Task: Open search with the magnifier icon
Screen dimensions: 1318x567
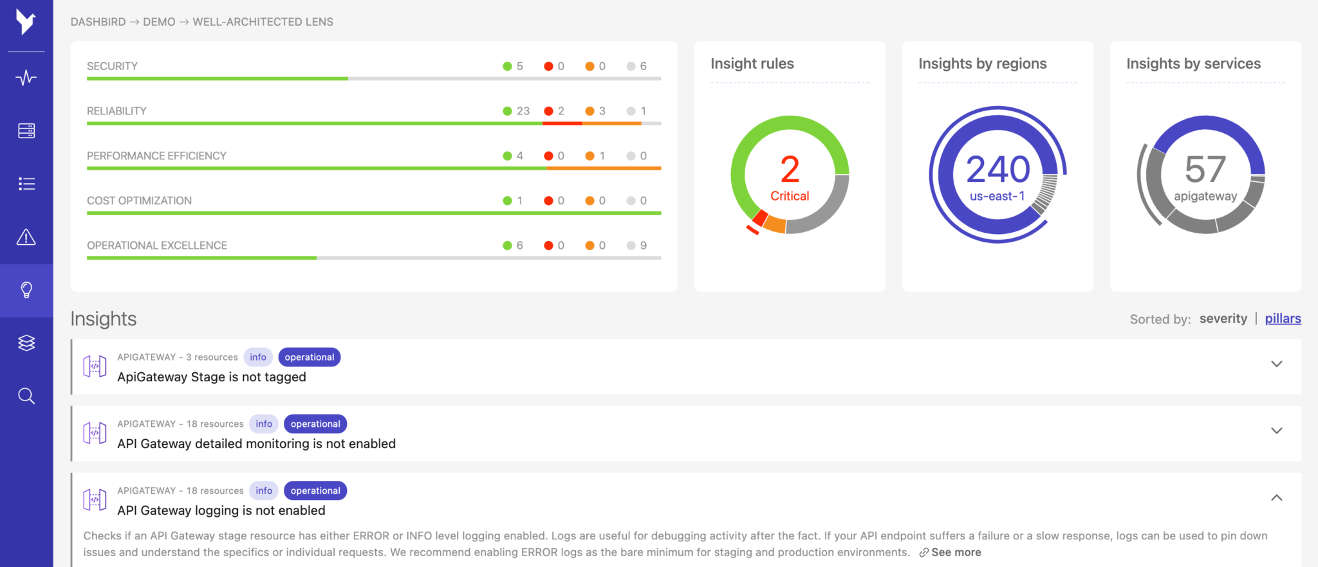Action: coord(26,396)
